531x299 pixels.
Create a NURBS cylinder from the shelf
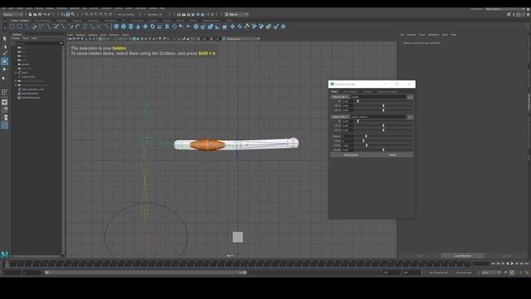tap(131, 27)
